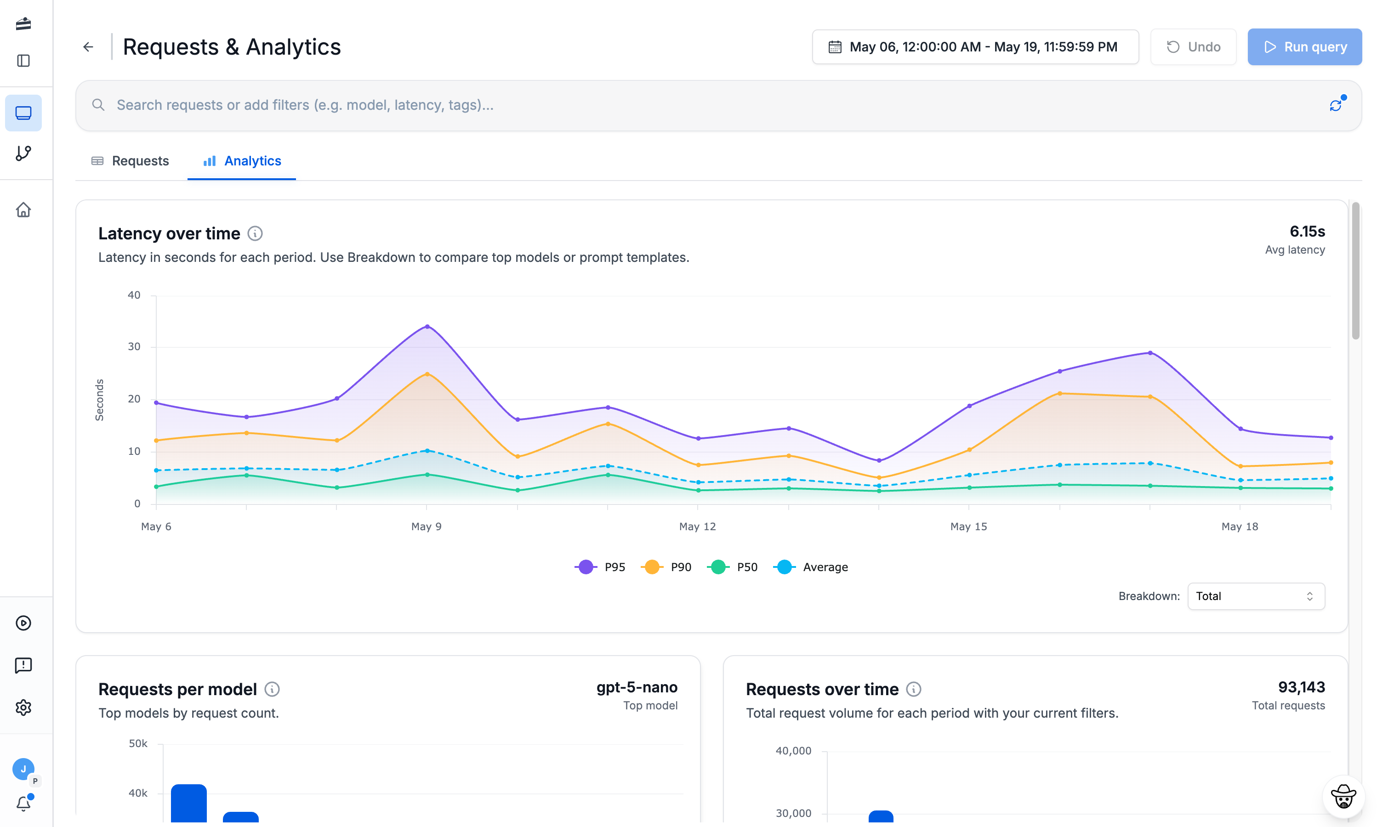Click info icon beside Requests over time
1377x827 pixels.
click(913, 689)
